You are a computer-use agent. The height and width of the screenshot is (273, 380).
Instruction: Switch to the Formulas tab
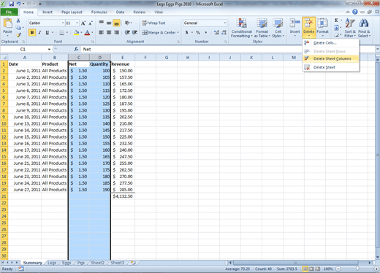coord(99,12)
